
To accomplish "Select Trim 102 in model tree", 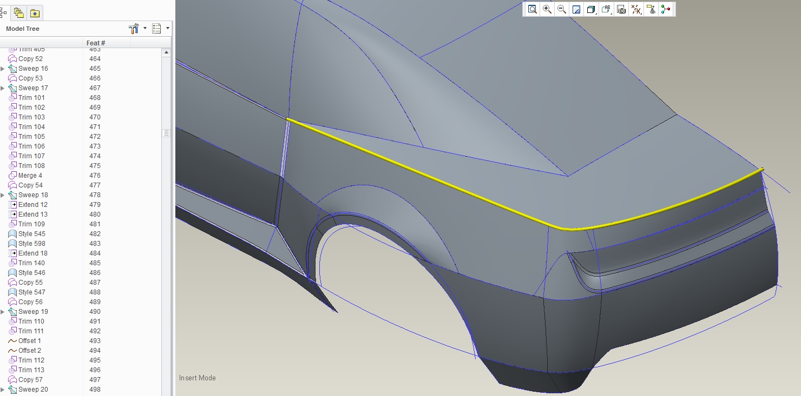I will (31, 108).
